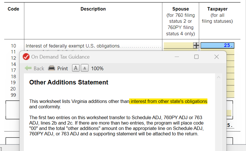Viewport: 246px width, 151px height.
Task: Click the Spouse field for code 10
Action: (179, 45)
